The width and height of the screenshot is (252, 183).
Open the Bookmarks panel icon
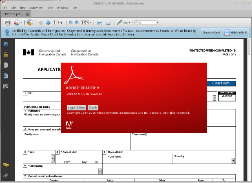pos(6,76)
